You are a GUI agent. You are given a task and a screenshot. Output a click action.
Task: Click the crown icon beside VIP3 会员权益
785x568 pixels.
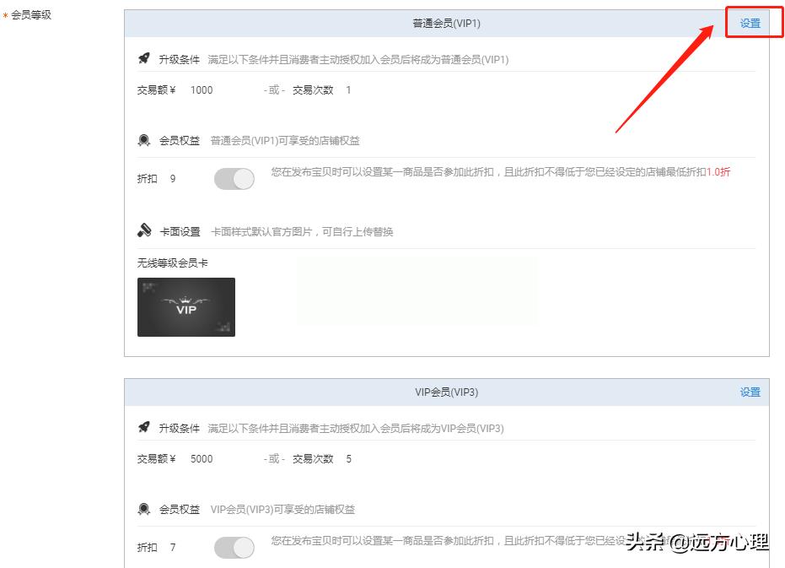144,509
